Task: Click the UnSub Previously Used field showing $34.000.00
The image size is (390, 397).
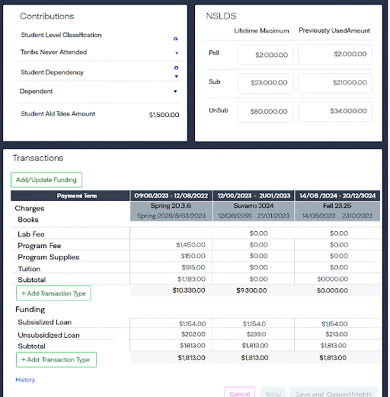Action: point(335,112)
